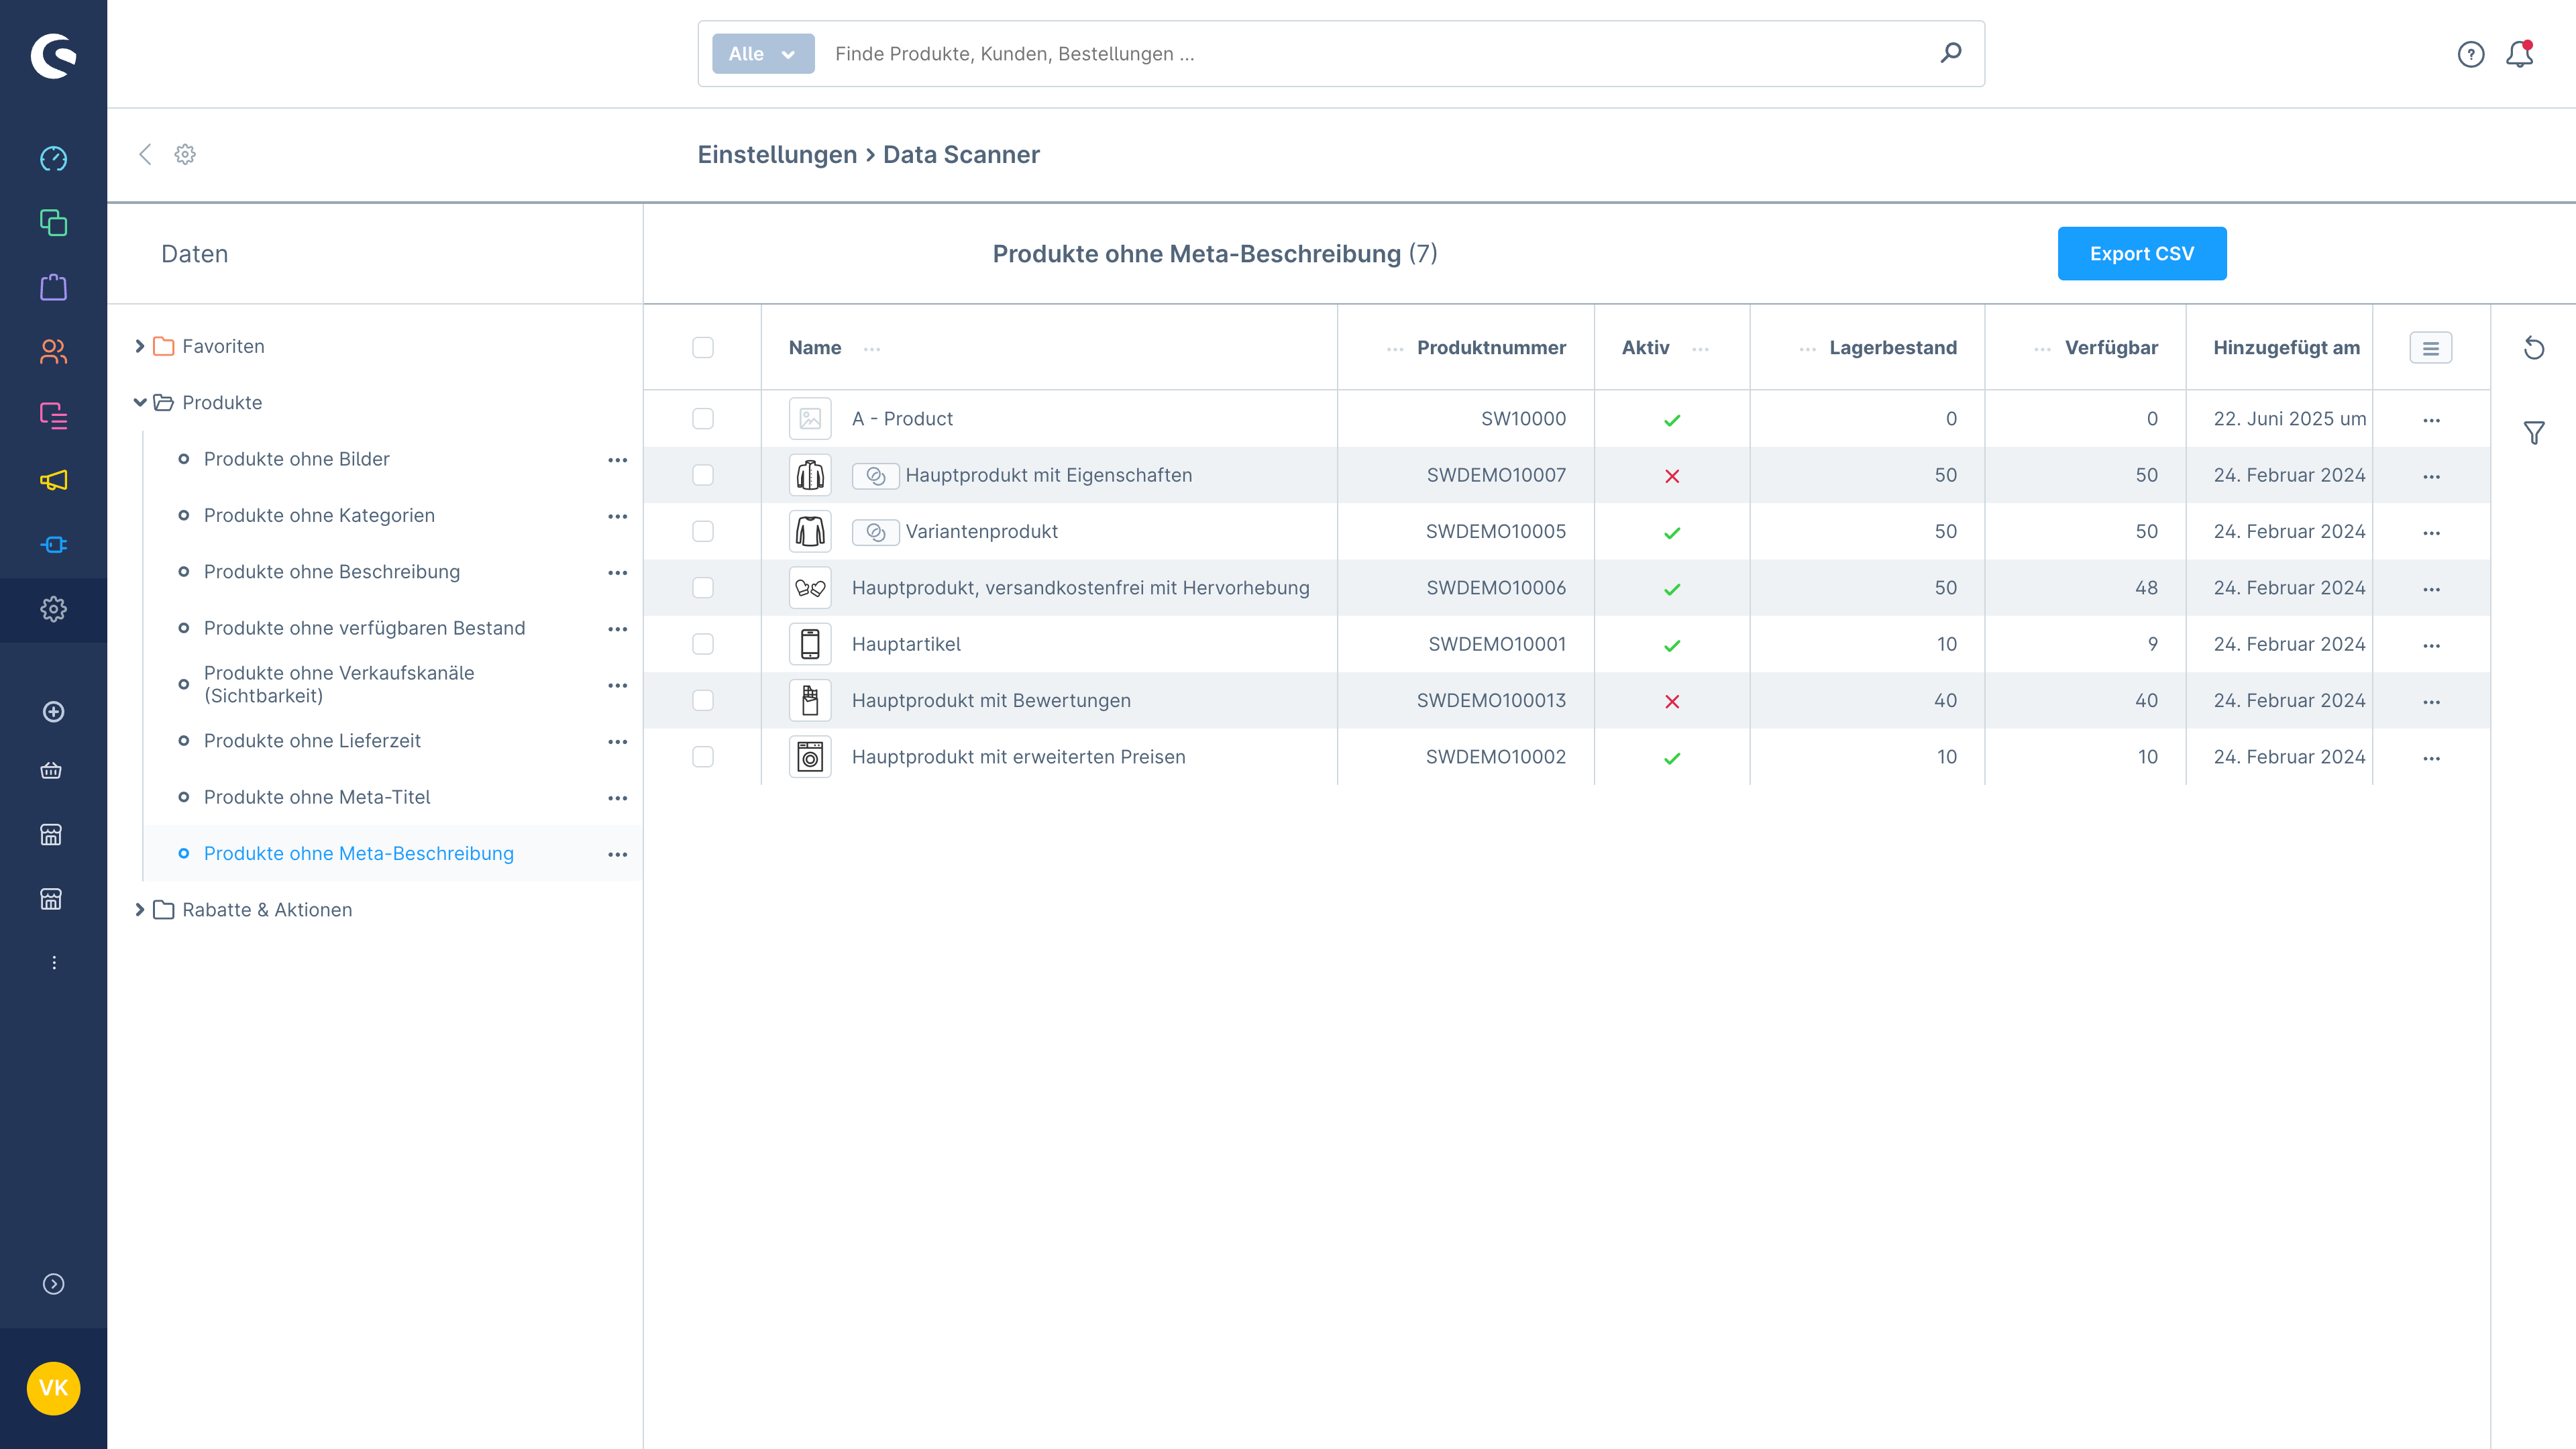Open the Hauptartikel product link
Image resolution: width=2576 pixels, height=1449 pixels.
coord(905,644)
